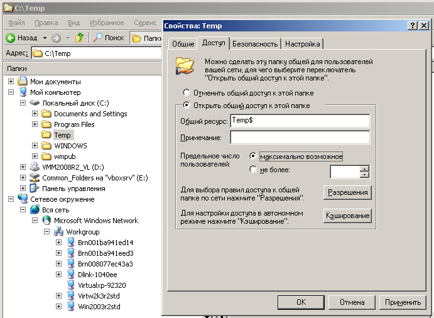Click the Вся сеть globe icon

tap(35, 210)
